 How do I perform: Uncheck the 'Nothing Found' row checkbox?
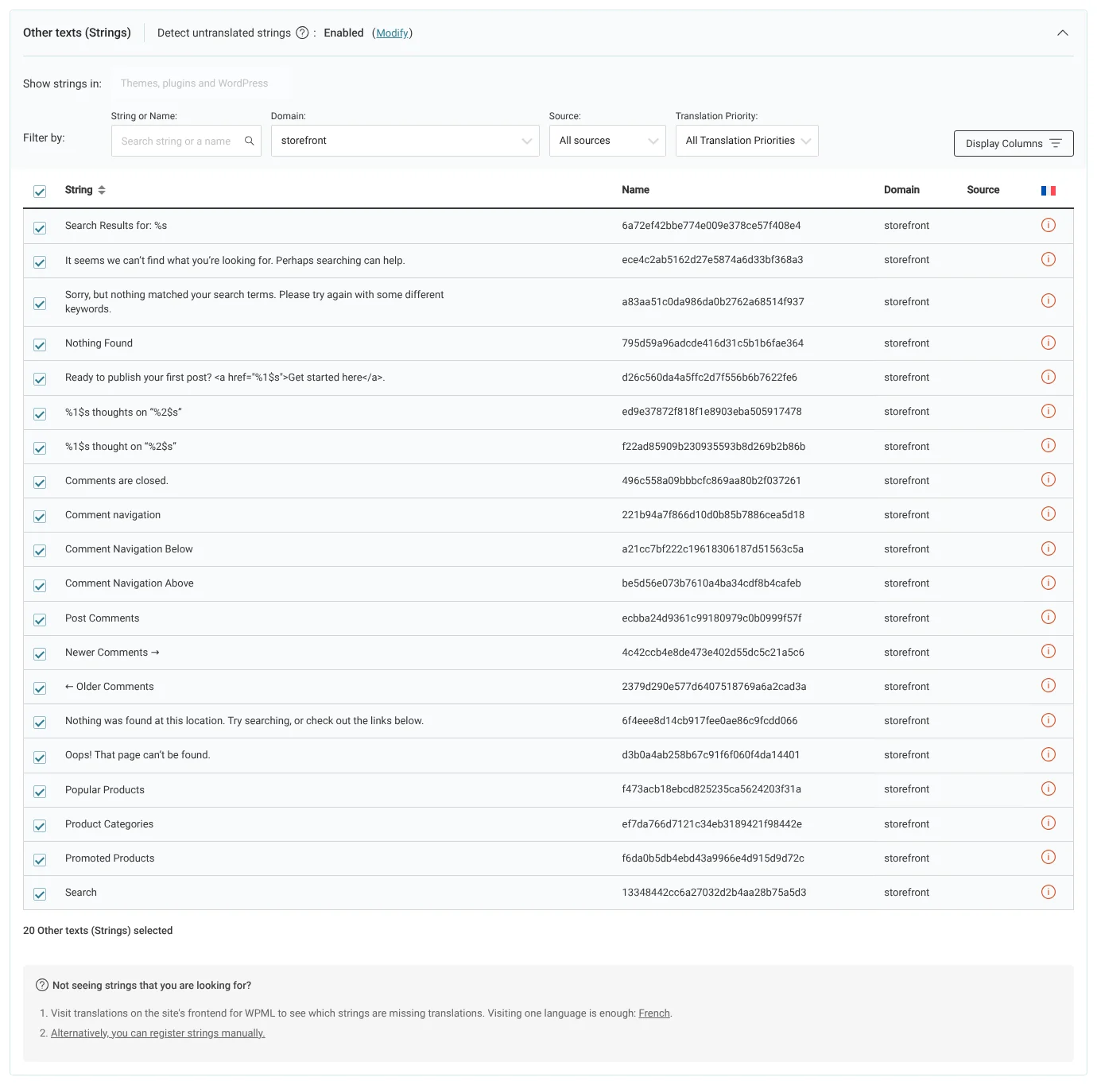click(x=40, y=345)
